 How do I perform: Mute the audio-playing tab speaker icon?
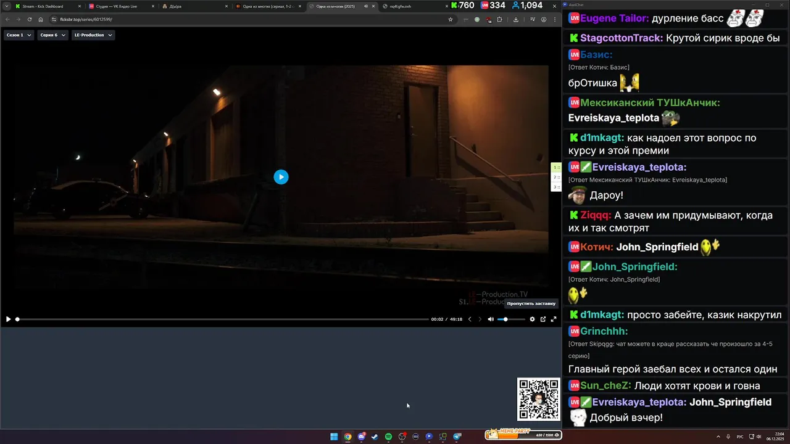(366, 6)
